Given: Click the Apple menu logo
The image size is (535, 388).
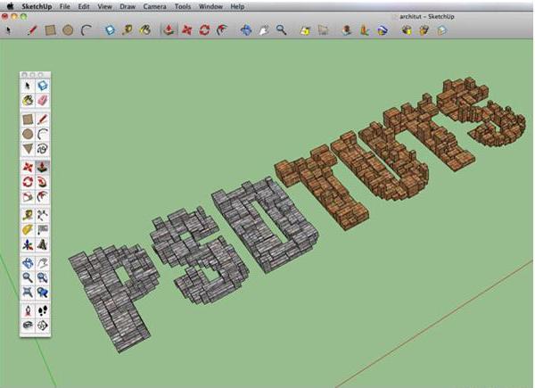Looking at the screenshot, I should click(8, 6).
